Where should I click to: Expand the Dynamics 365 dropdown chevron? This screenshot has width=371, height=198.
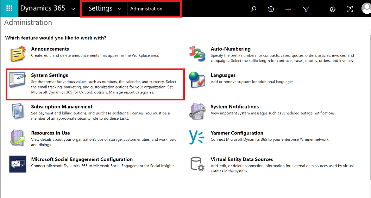(x=73, y=9)
